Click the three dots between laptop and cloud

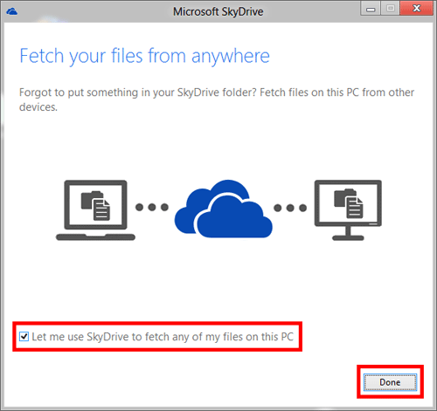click(152, 207)
